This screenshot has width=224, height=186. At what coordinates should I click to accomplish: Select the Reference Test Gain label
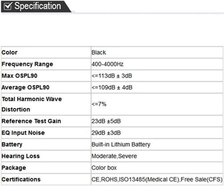pos(31,121)
